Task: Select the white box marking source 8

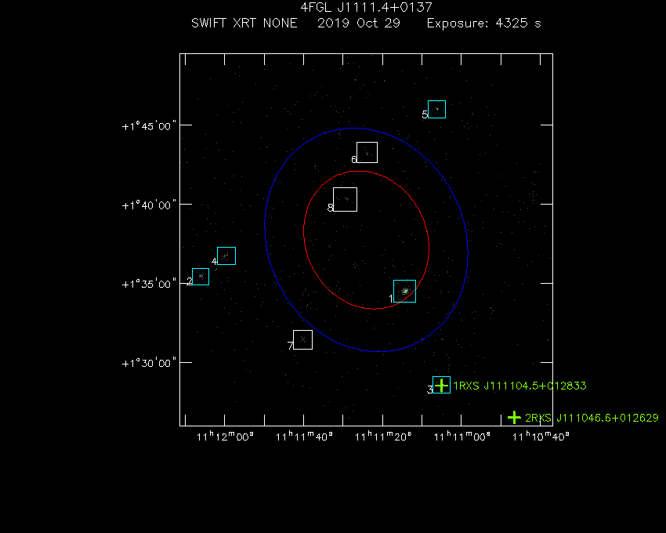Action: pyautogui.click(x=345, y=199)
